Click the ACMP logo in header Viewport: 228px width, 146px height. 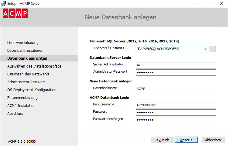15,14
